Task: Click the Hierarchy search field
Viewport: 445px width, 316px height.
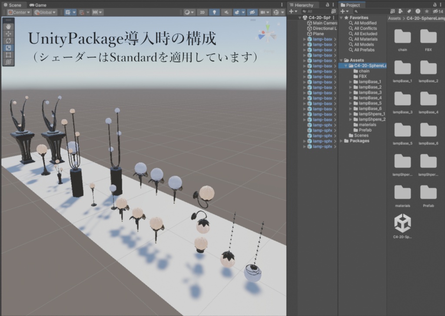Action: [x=315, y=11]
